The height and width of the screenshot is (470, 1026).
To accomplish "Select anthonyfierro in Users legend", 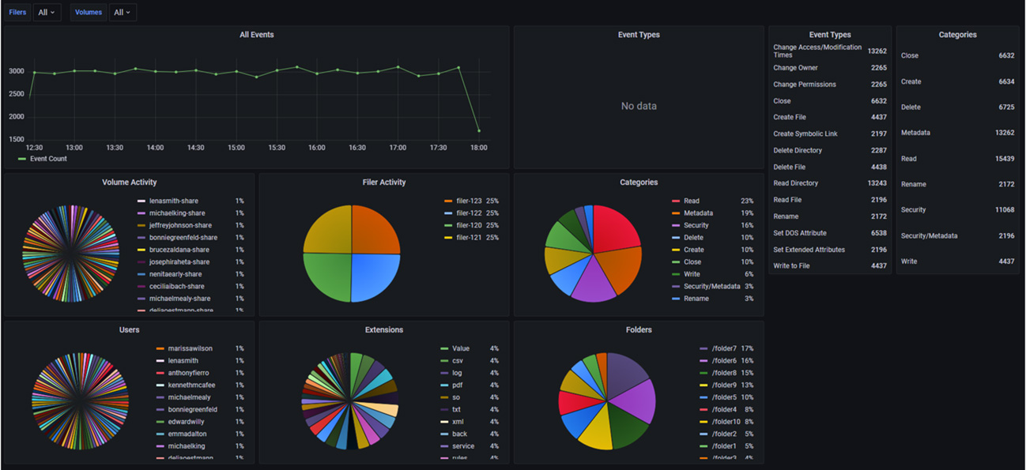I will click(187, 373).
